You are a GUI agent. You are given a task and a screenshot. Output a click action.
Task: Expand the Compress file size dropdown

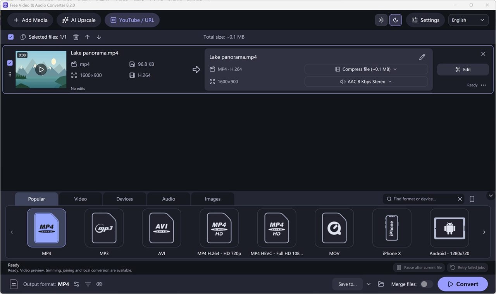click(366, 69)
